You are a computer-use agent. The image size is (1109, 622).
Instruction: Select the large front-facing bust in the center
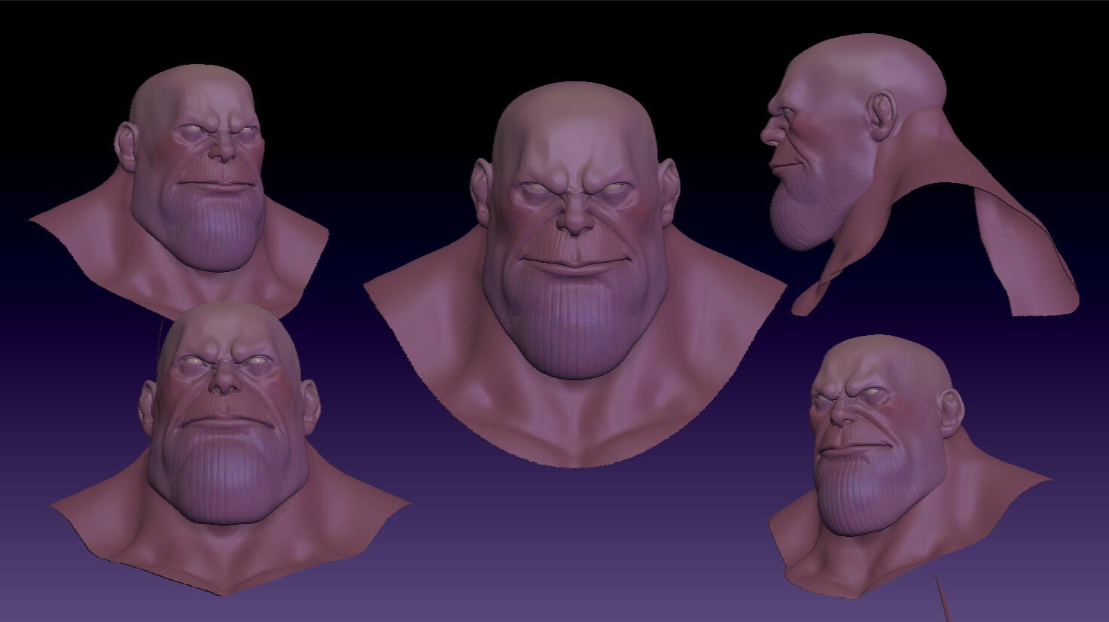point(575,275)
